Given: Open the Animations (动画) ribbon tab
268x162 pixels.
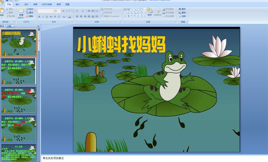Looking at the screenshot, I should point(35,4).
